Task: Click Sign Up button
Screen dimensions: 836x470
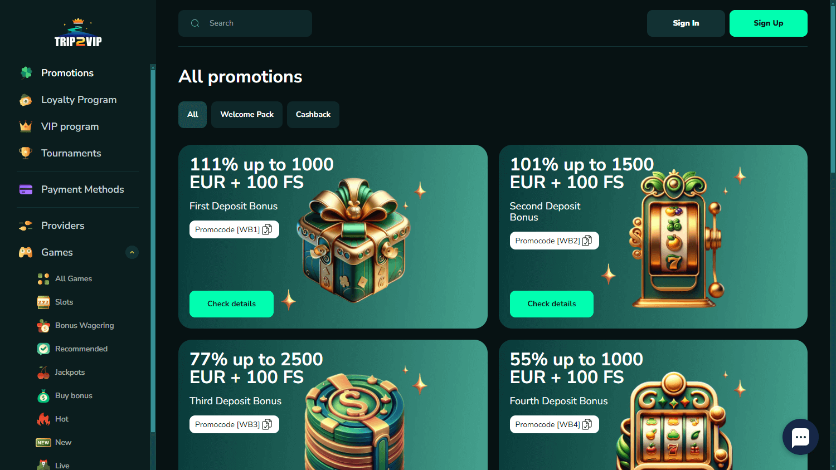Action: (x=769, y=23)
